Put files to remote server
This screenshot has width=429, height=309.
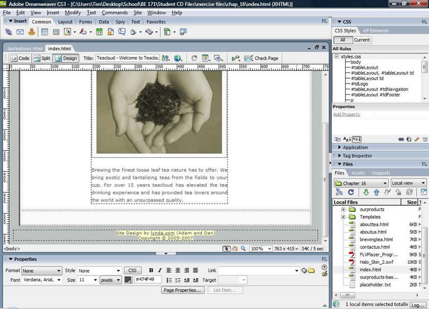point(376,192)
